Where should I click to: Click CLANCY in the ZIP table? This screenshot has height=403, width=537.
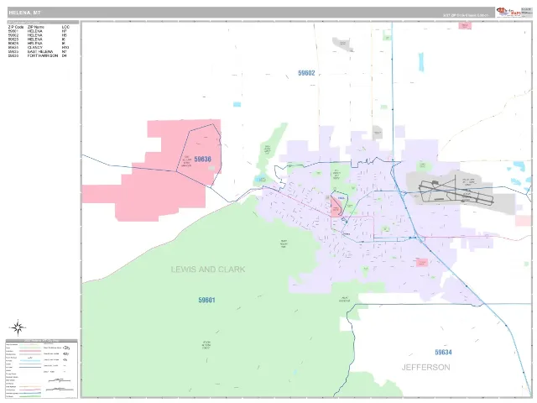[x=35, y=47]
